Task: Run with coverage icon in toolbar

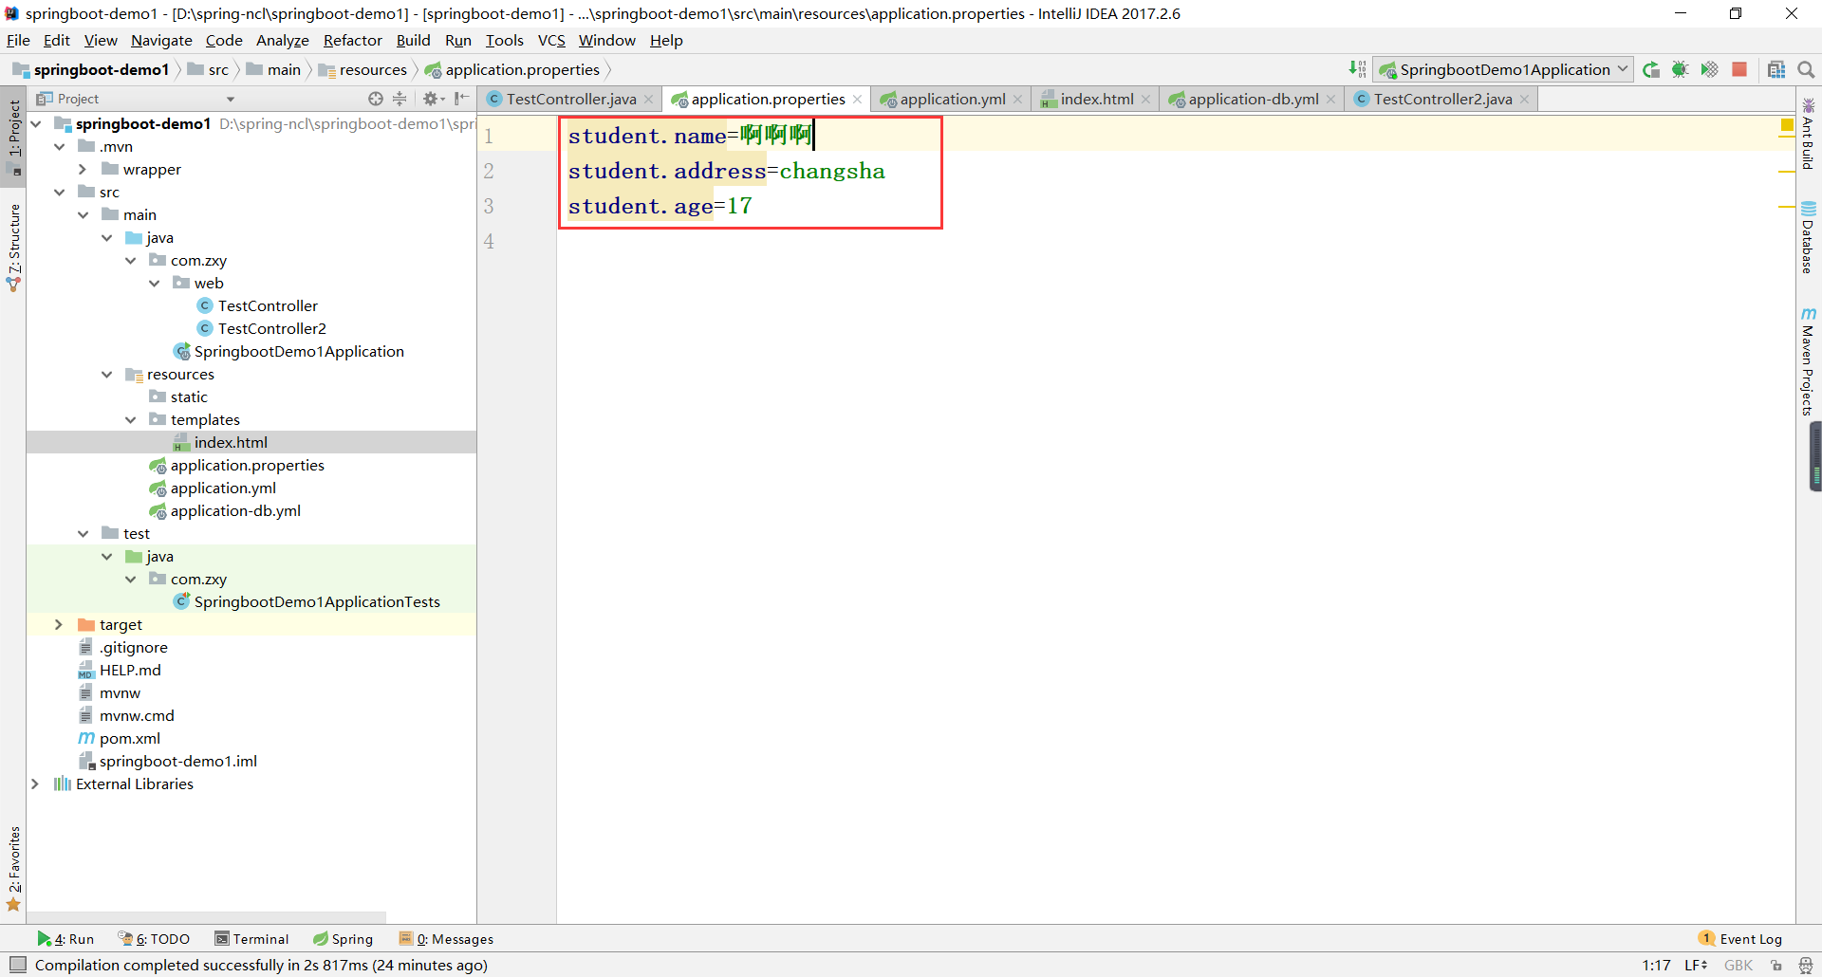Action: 1710,69
